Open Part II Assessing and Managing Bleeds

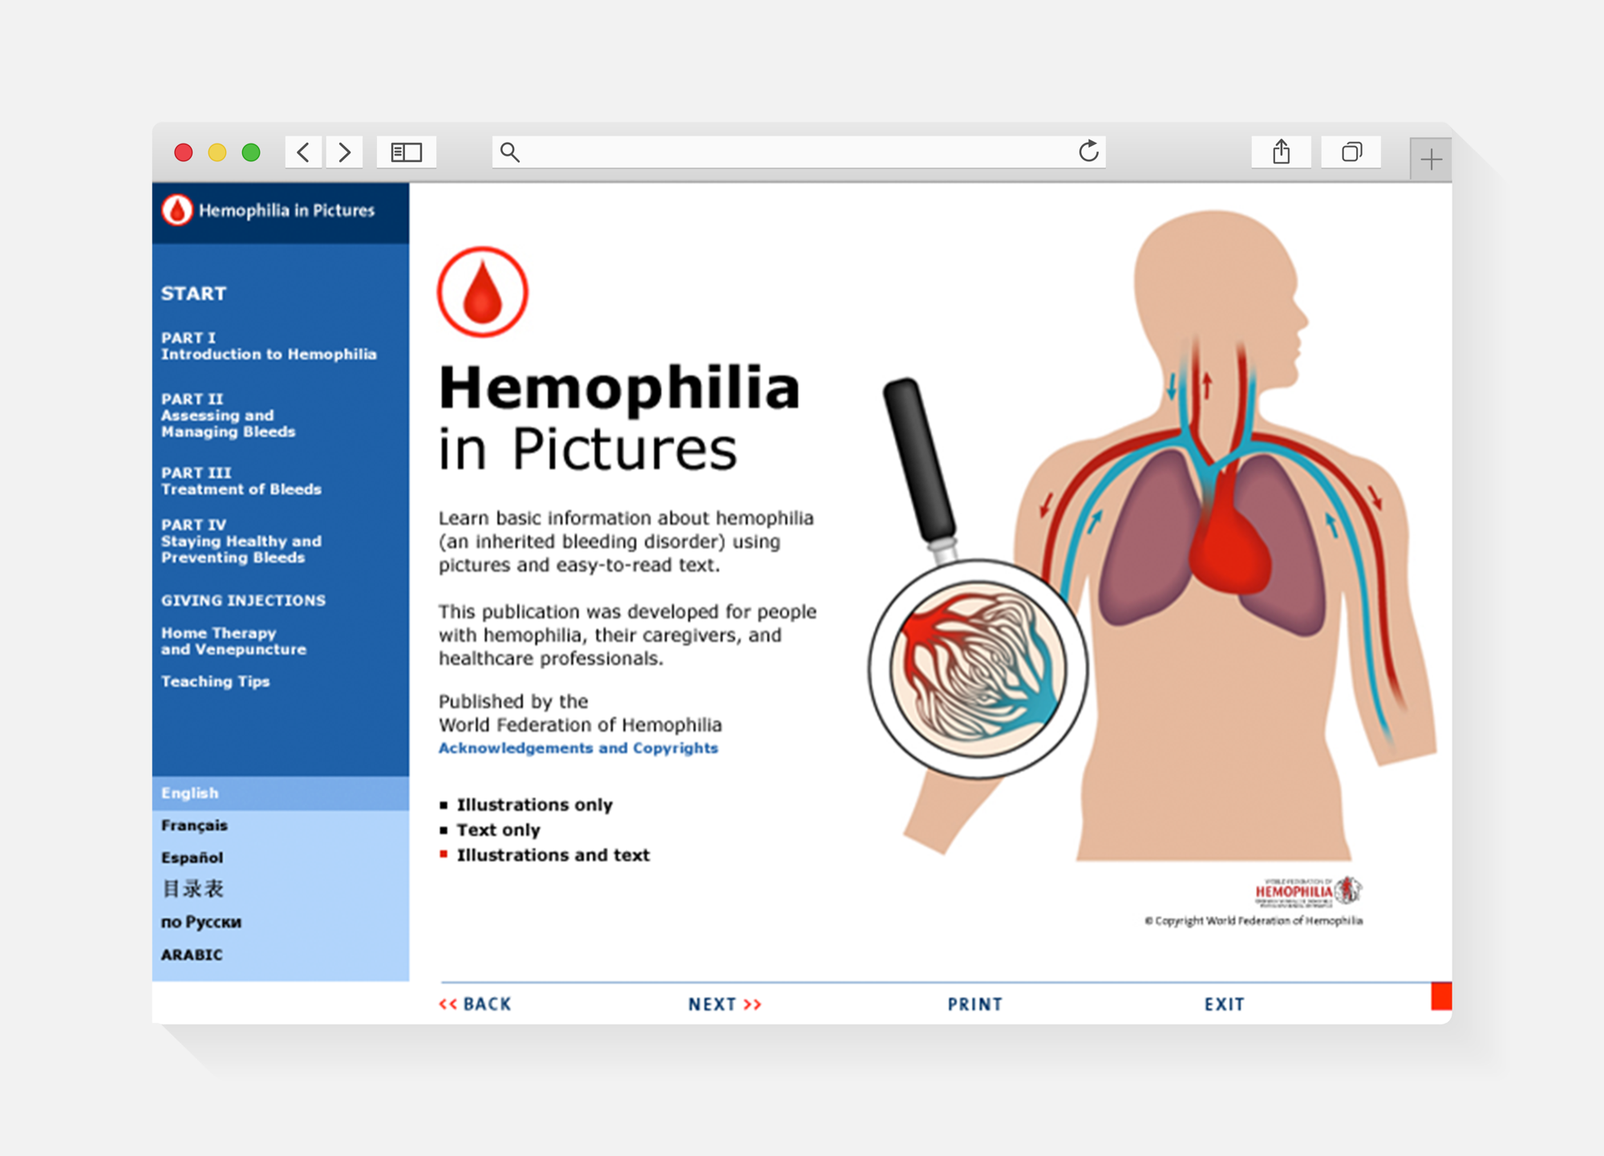pyautogui.click(x=229, y=415)
